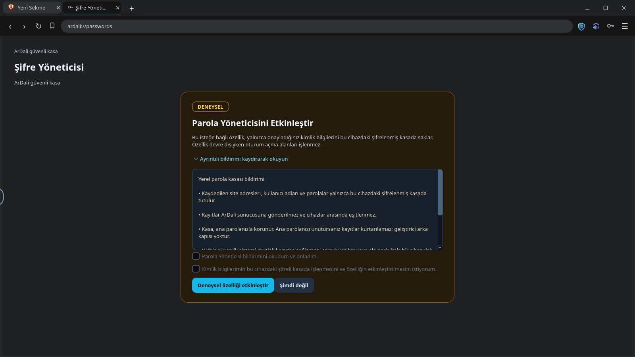This screenshot has height=357, width=635.
Task: Click 'Parola Yöneticisini Etkinleştir' heading
Action: (253, 123)
